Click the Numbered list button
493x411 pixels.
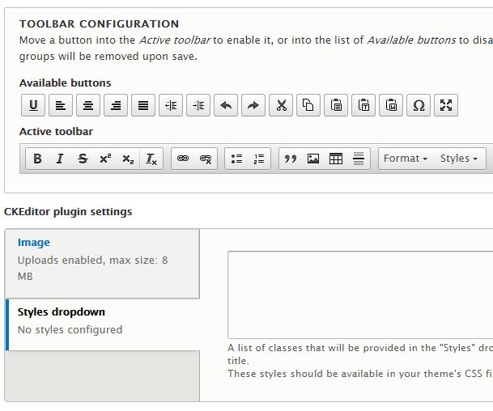(x=259, y=159)
